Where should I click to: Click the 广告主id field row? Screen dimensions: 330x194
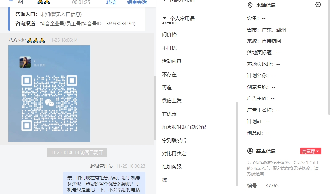[261, 98]
